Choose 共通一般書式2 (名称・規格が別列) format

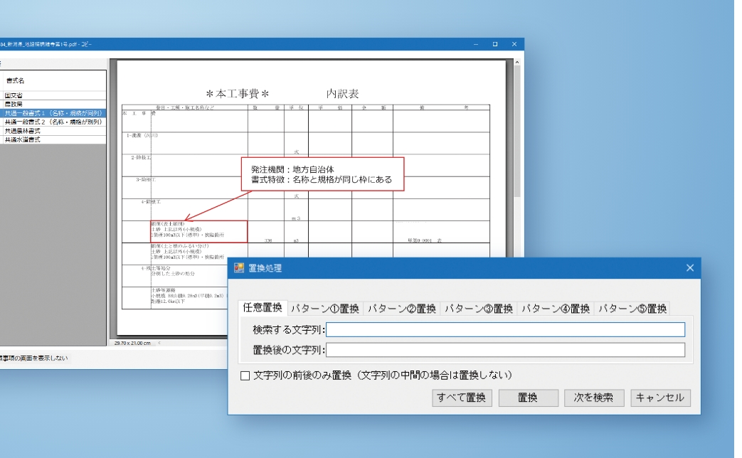pyautogui.click(x=53, y=122)
